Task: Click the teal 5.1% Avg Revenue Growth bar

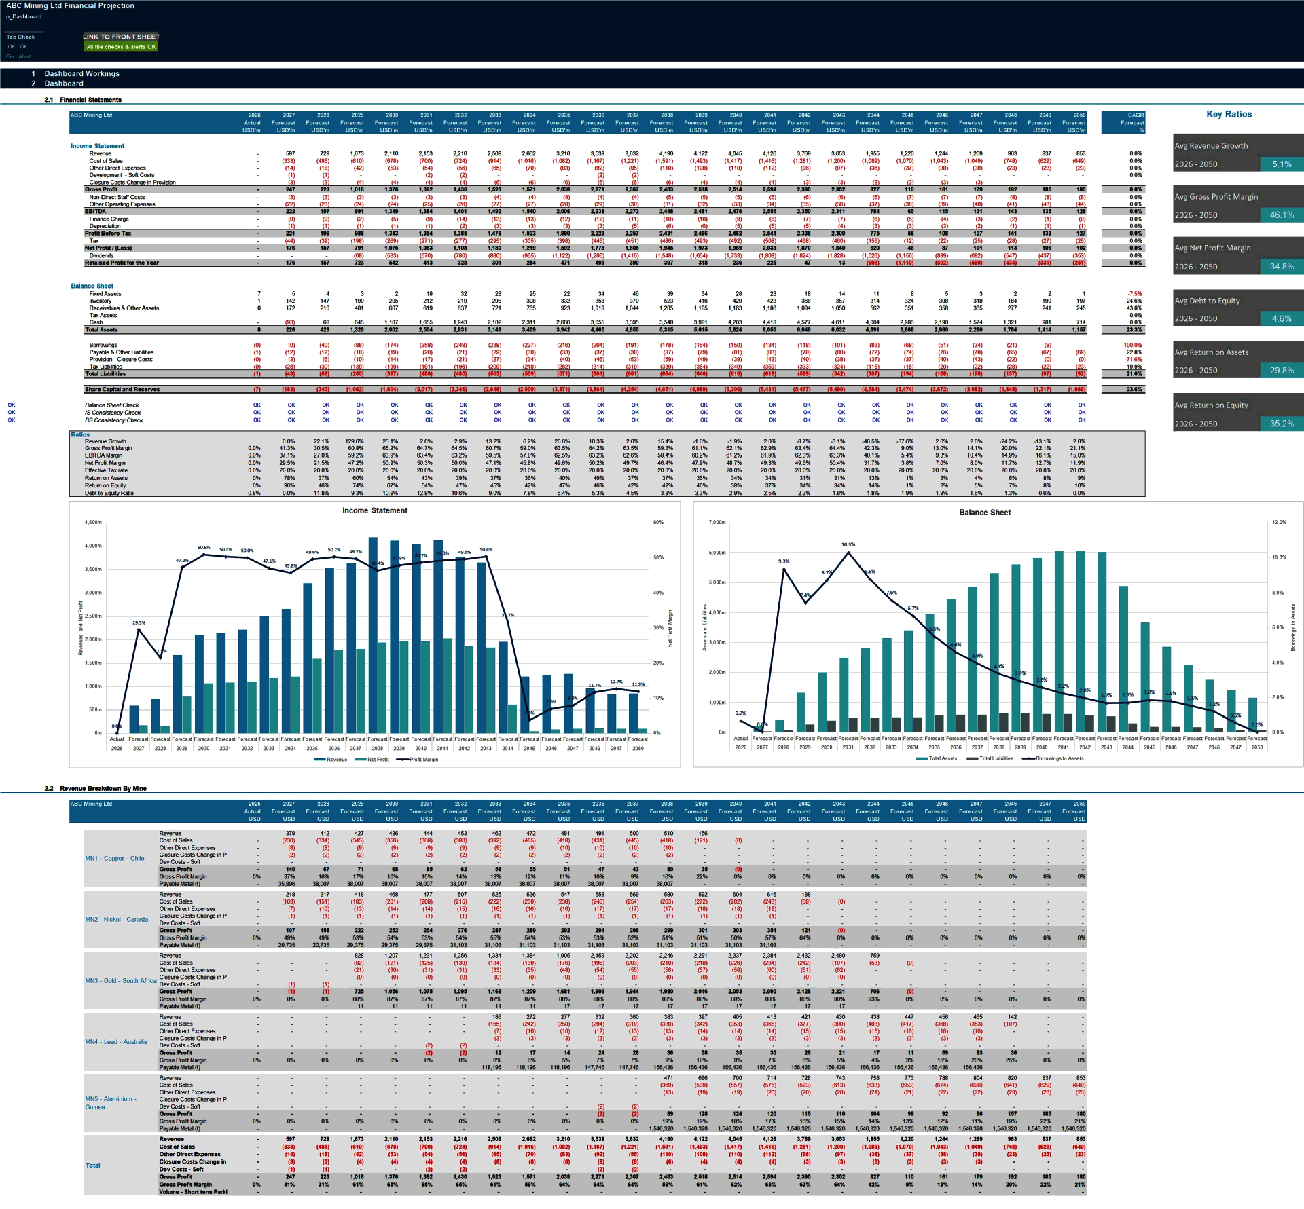Action: [1282, 164]
